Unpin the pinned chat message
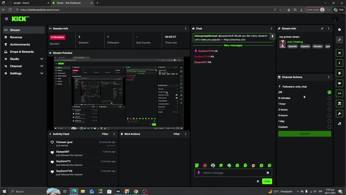 272,37
